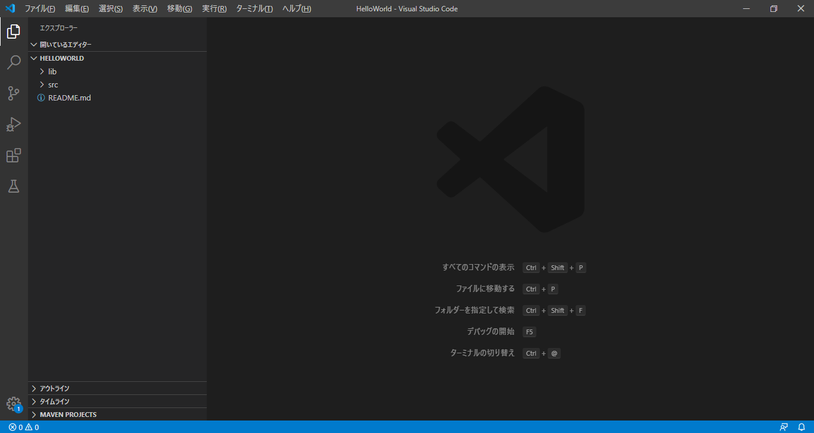Viewport: 814px width, 433px height.
Task: Select the README.md file name
Action: [x=70, y=98]
